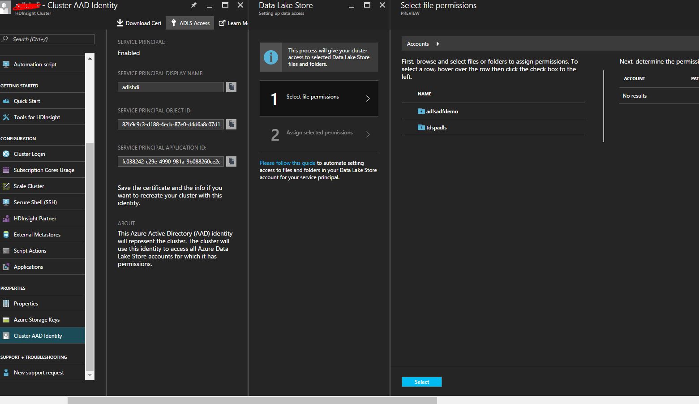This screenshot has height=404, width=699.
Task: Click the service principal object ID field
Action: click(171, 125)
